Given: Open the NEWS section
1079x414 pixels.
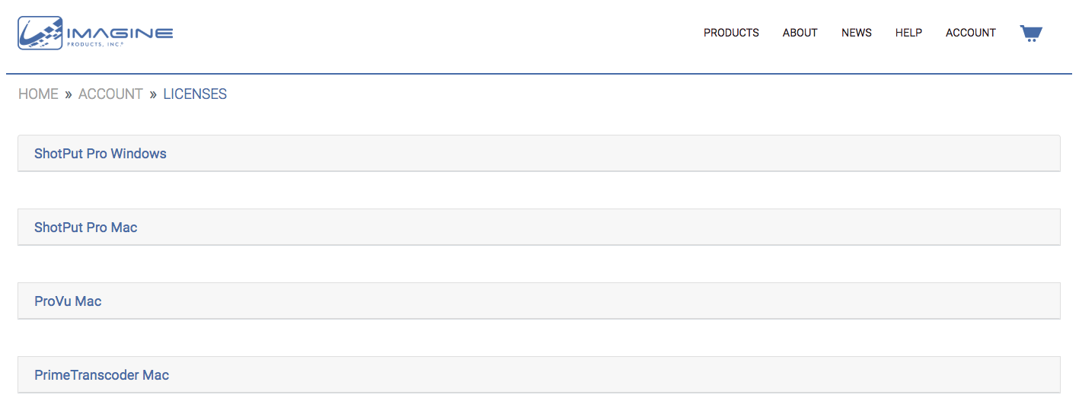Looking at the screenshot, I should (x=857, y=33).
